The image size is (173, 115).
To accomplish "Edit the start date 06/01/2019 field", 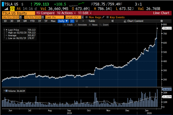I will (x=11, y=17).
